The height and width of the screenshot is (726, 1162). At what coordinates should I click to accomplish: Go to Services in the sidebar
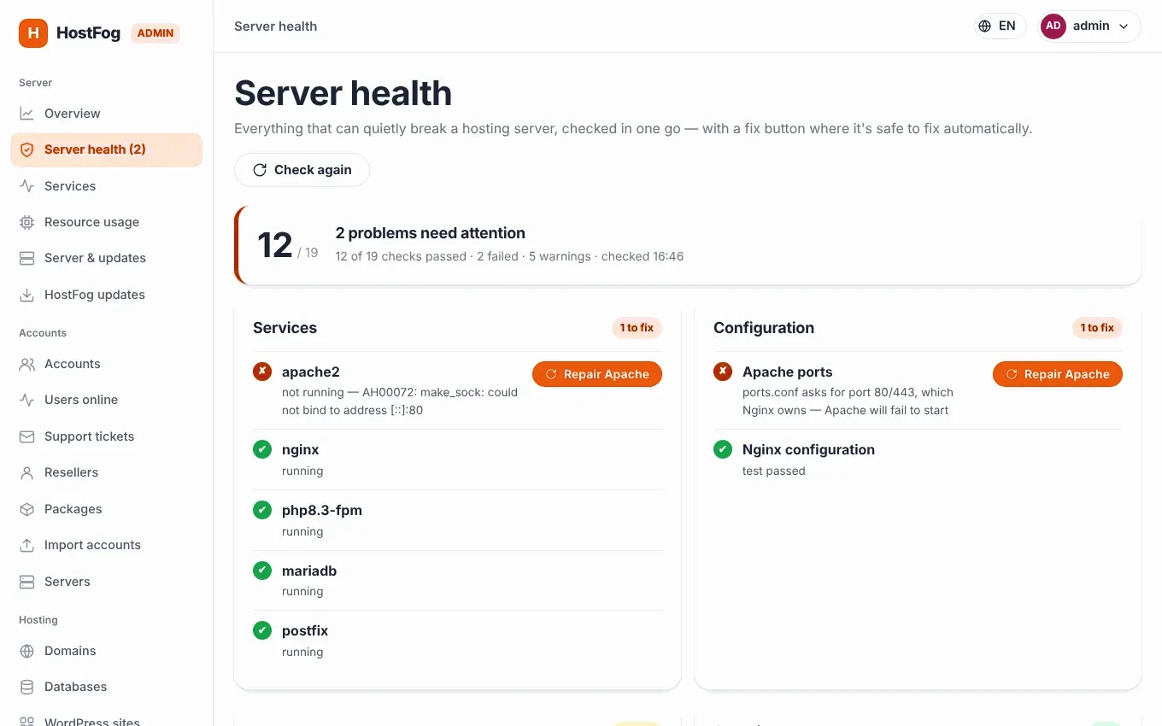pos(106,186)
